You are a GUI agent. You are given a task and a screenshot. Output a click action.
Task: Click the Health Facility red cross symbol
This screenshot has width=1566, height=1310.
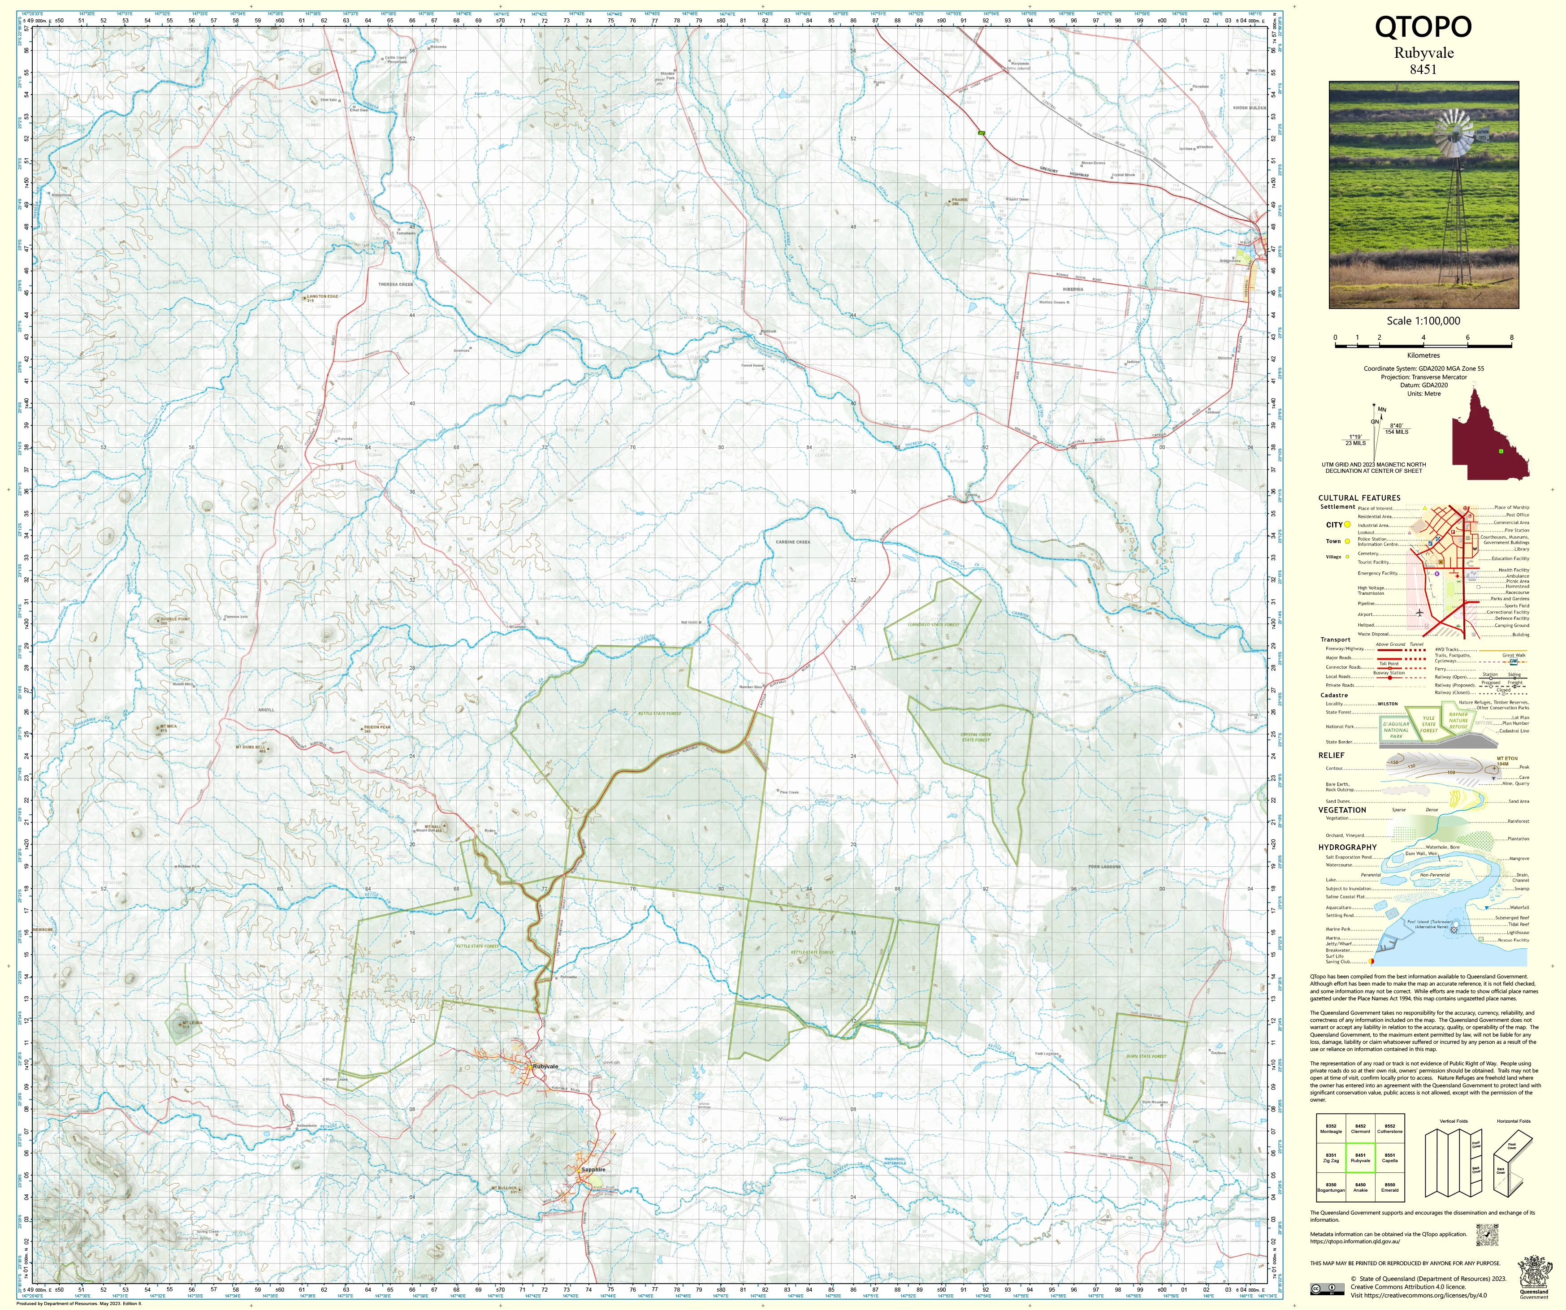coord(1458,576)
